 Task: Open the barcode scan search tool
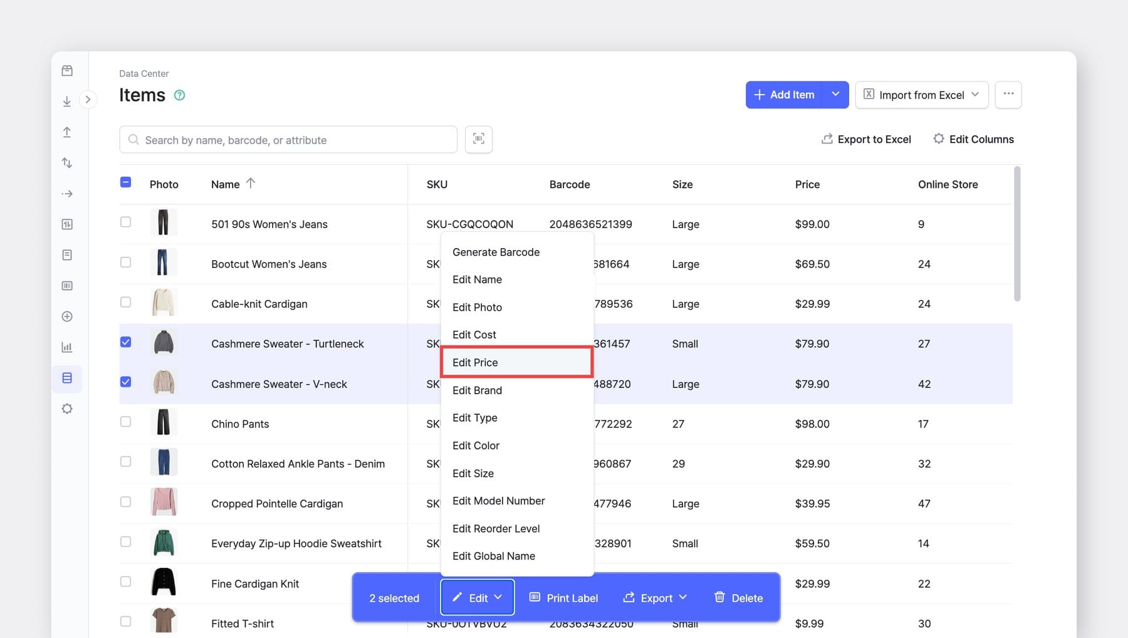coord(478,139)
